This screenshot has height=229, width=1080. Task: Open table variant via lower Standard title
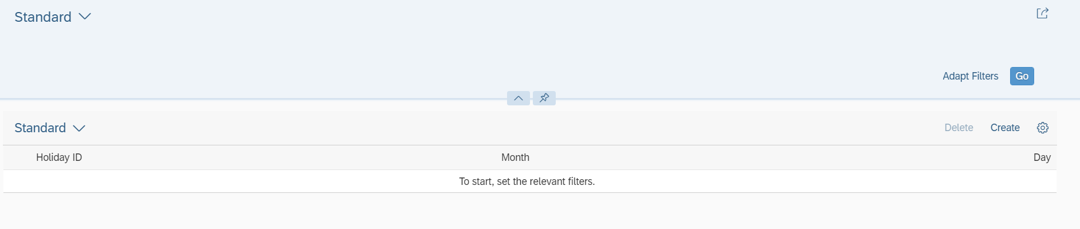coord(40,128)
